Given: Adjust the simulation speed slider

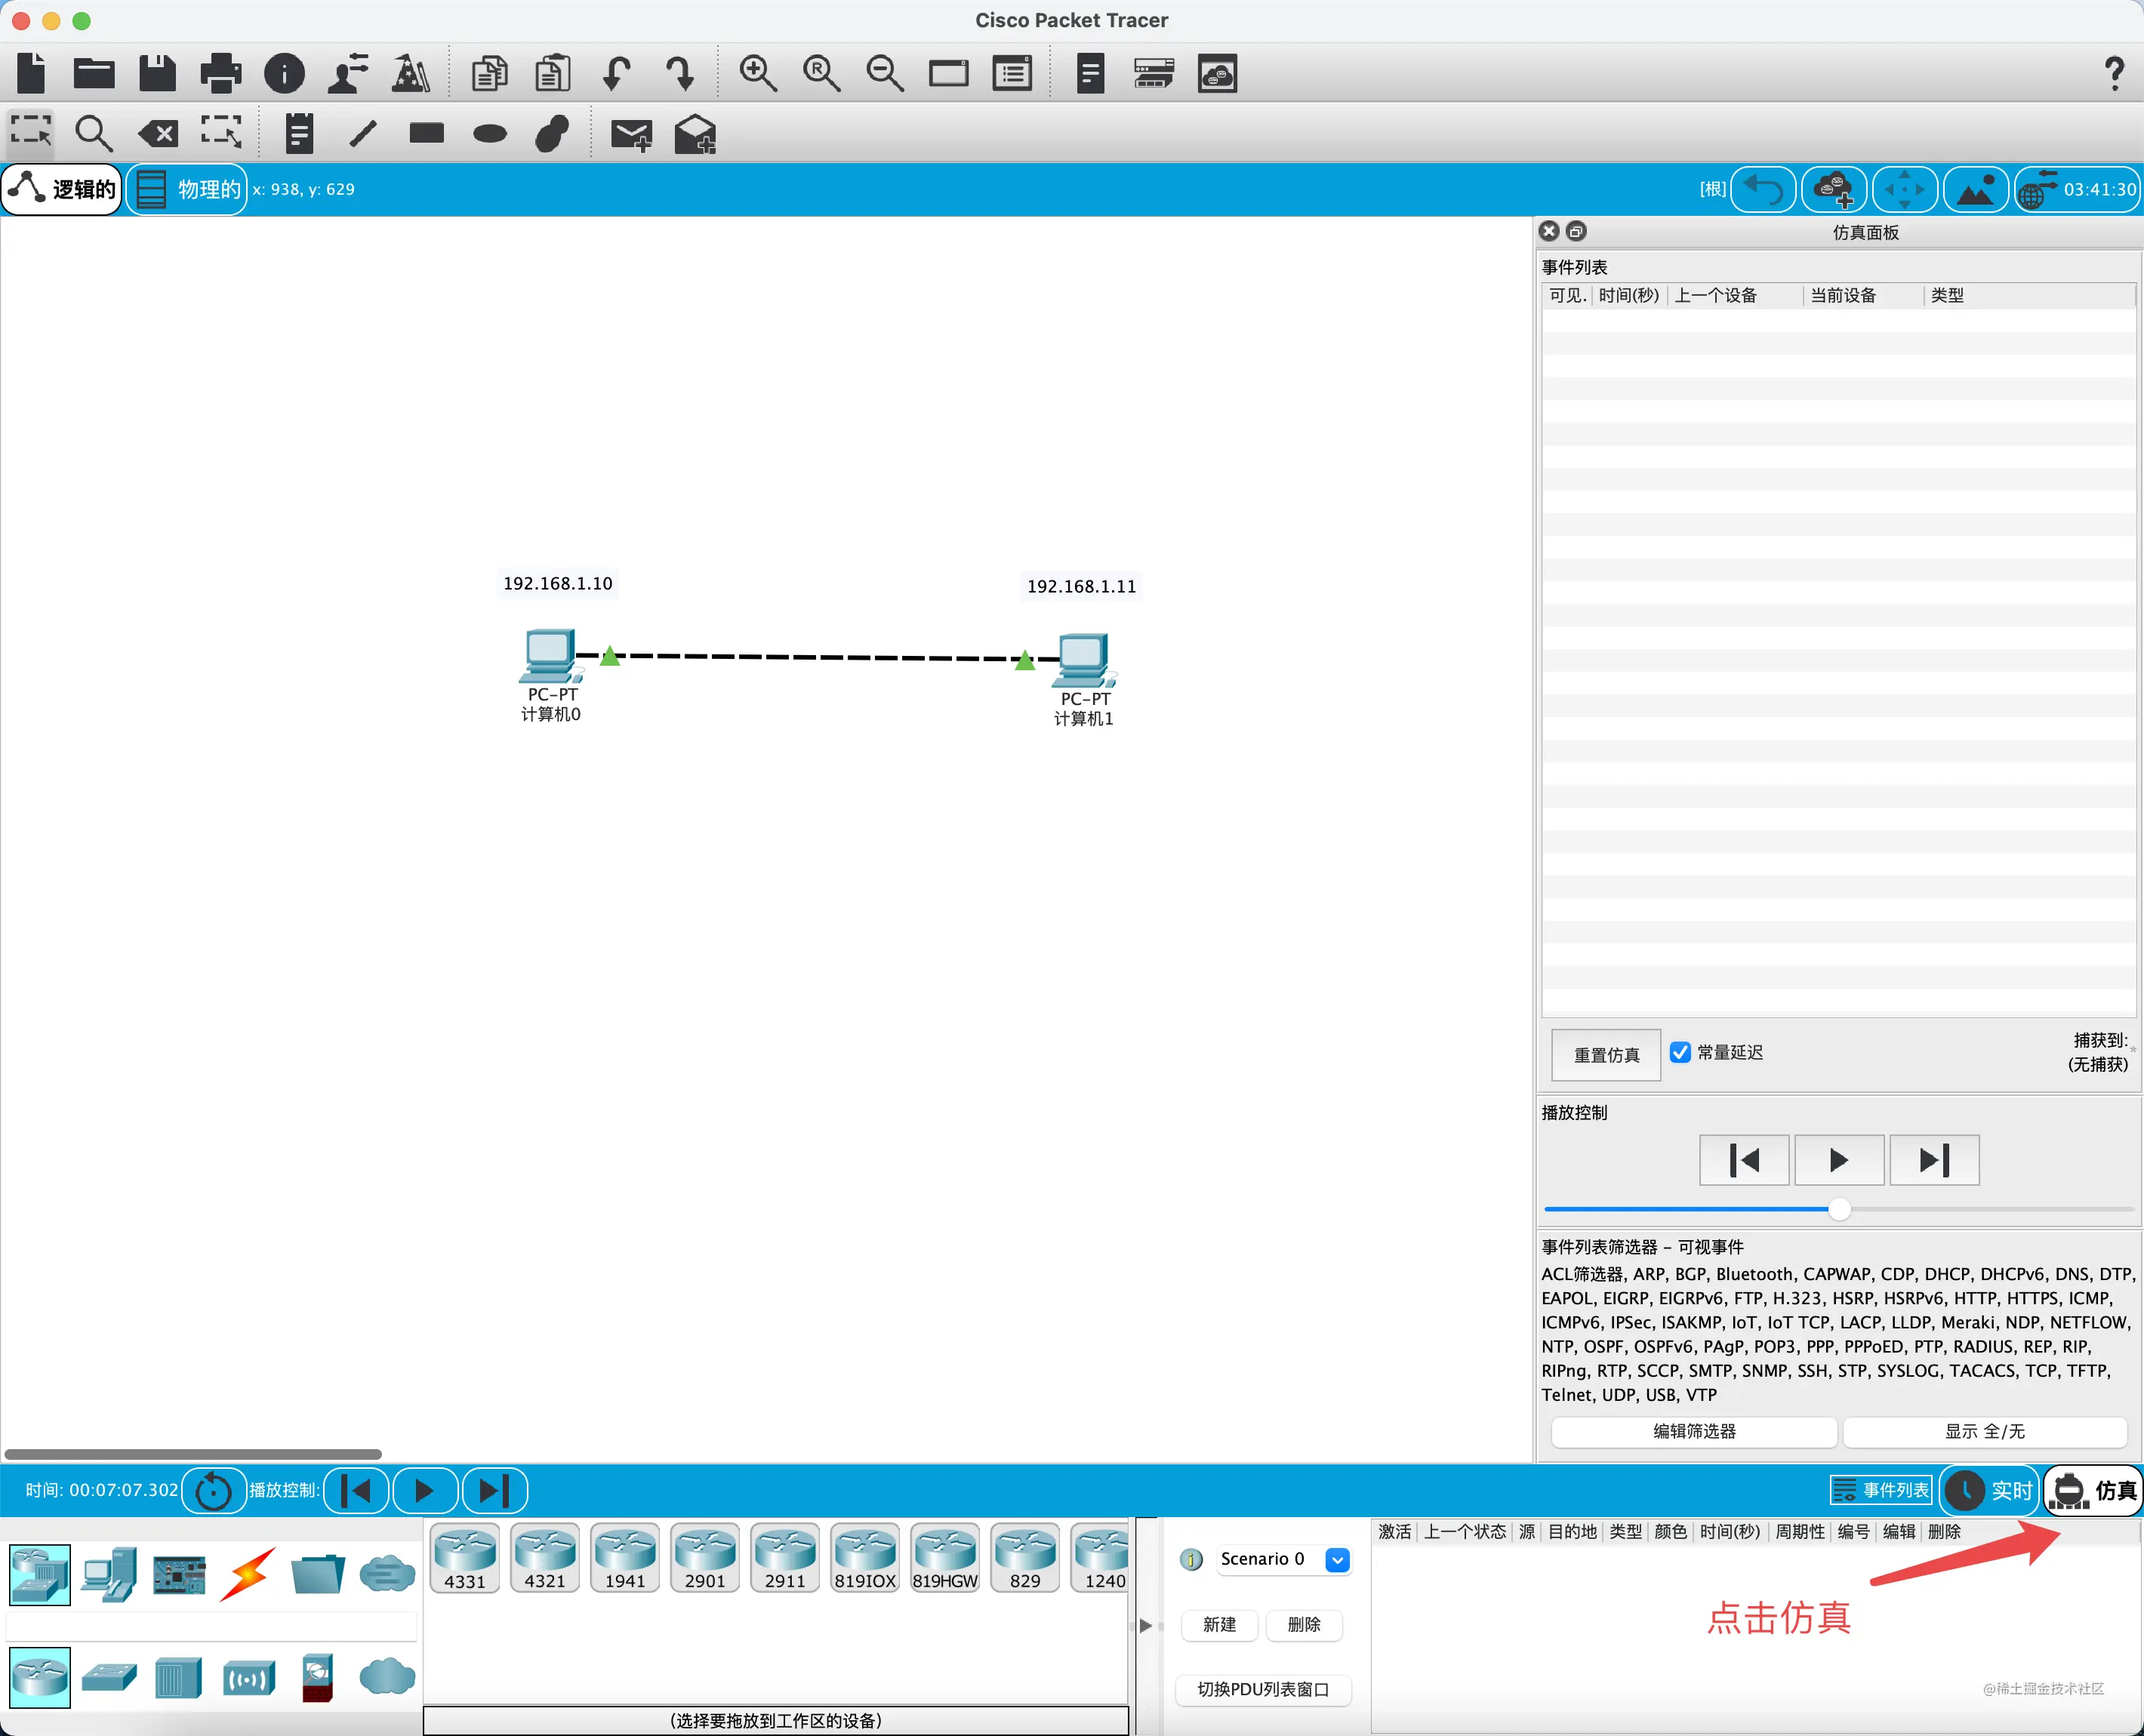Looking at the screenshot, I should click(x=1839, y=1209).
